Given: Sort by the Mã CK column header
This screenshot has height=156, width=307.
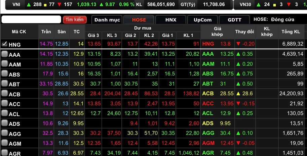Looking at the screenshot, I should (19, 32).
